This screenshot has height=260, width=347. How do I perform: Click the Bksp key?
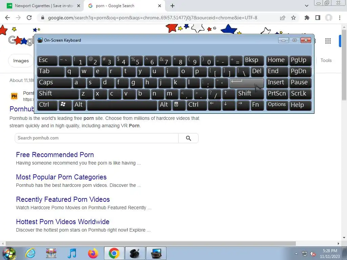click(253, 61)
